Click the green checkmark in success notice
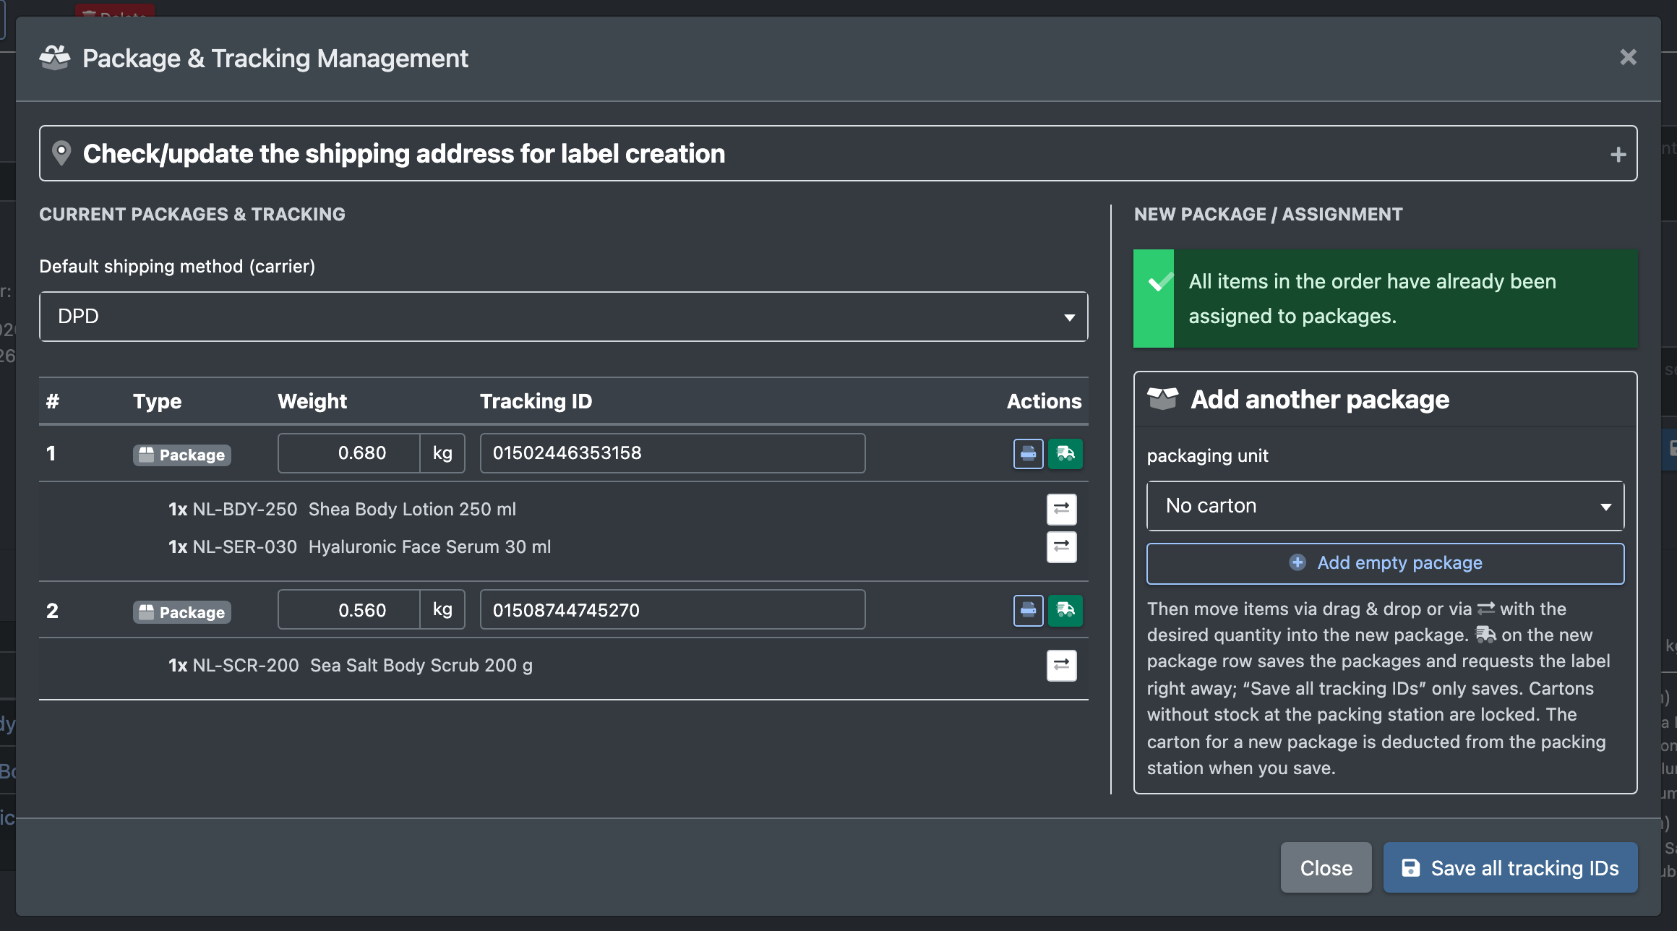This screenshot has height=931, width=1677. [1160, 283]
